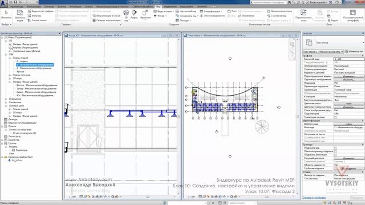The image size is (365, 205).
Task: Open Фильтры in the Графика panel
Action: tap(34, 16)
